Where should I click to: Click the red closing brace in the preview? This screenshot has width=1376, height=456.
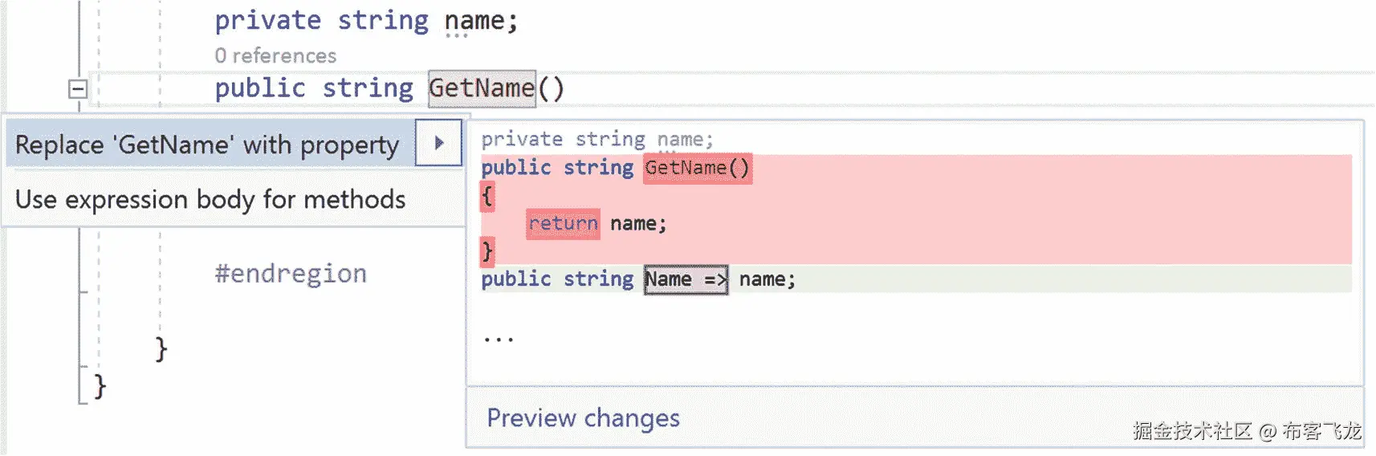[x=487, y=251]
